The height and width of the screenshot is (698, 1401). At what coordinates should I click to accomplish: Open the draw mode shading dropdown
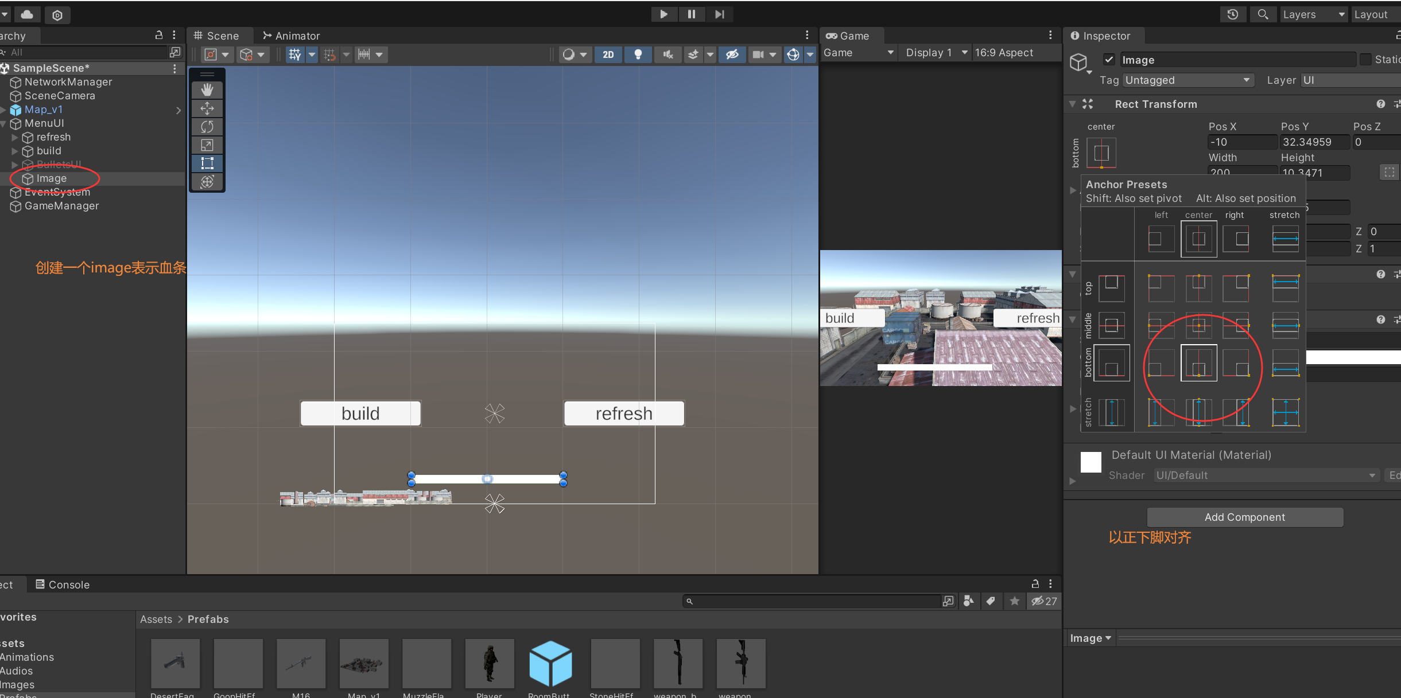click(574, 54)
